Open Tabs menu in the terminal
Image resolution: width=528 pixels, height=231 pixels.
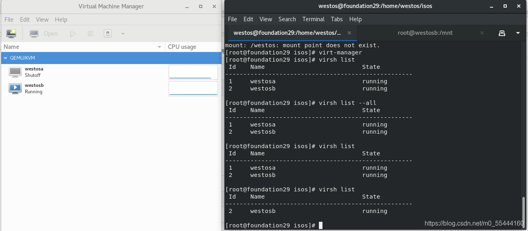[x=337, y=19]
